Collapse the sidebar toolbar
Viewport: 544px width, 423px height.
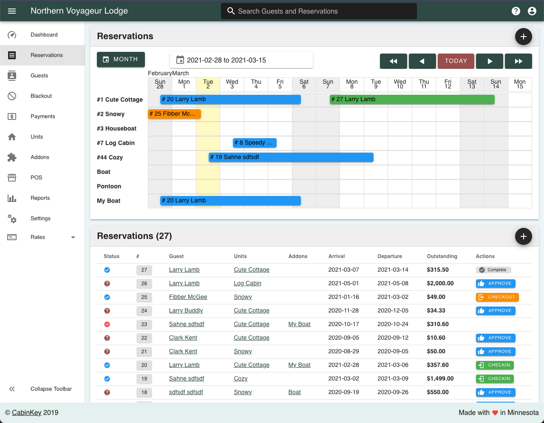click(x=12, y=389)
